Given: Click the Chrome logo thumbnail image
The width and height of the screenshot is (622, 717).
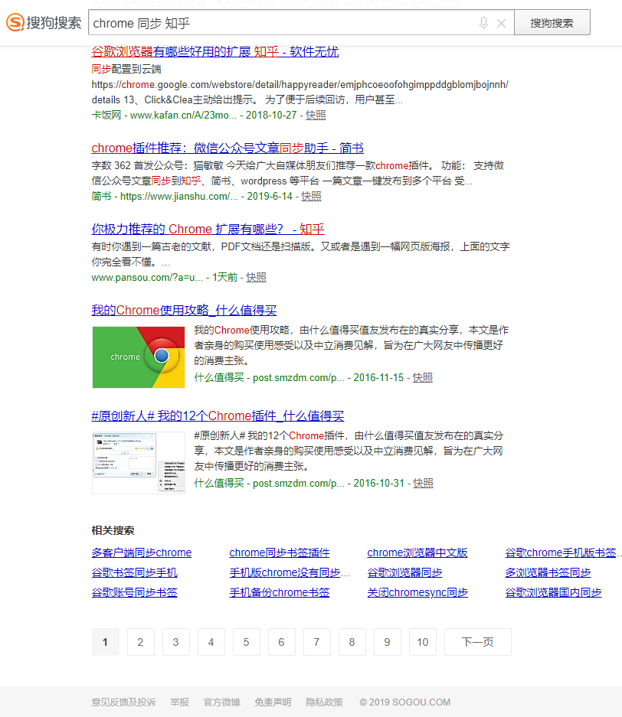Looking at the screenshot, I should tap(139, 357).
